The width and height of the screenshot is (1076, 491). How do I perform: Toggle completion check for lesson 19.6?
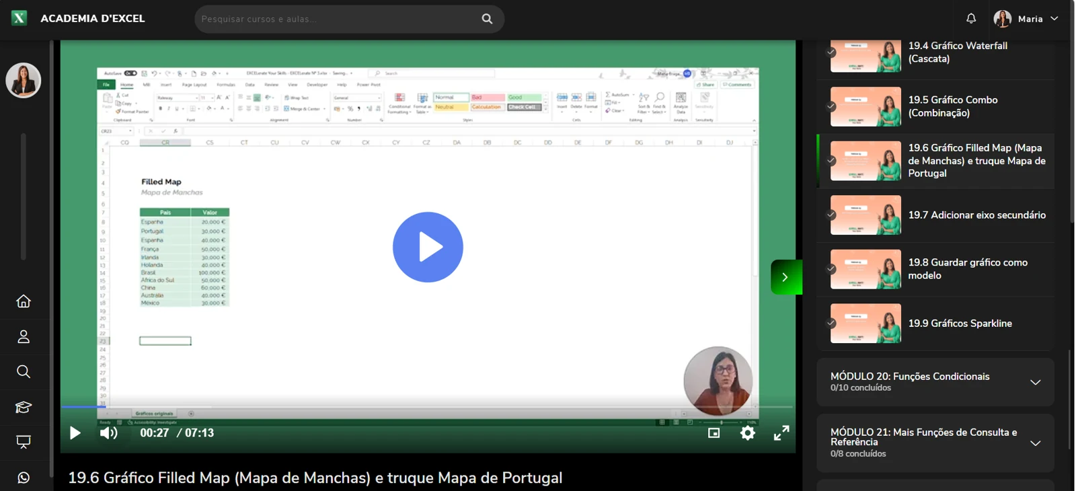click(831, 161)
